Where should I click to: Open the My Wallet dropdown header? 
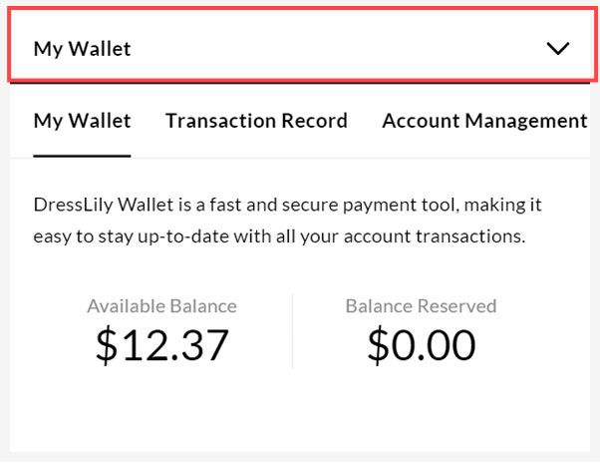tap(83, 48)
